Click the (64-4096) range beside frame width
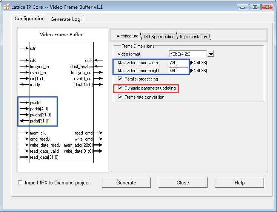277x212 pixels. click(x=199, y=63)
